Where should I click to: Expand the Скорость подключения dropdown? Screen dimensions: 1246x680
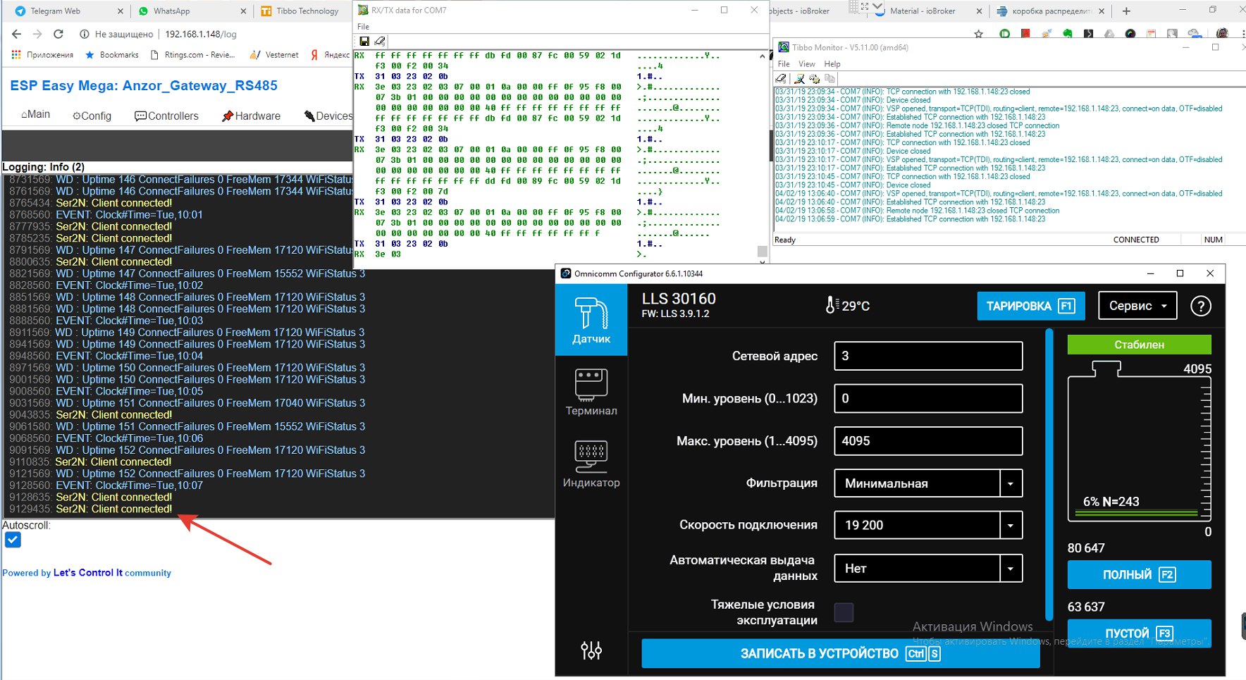tap(1011, 525)
